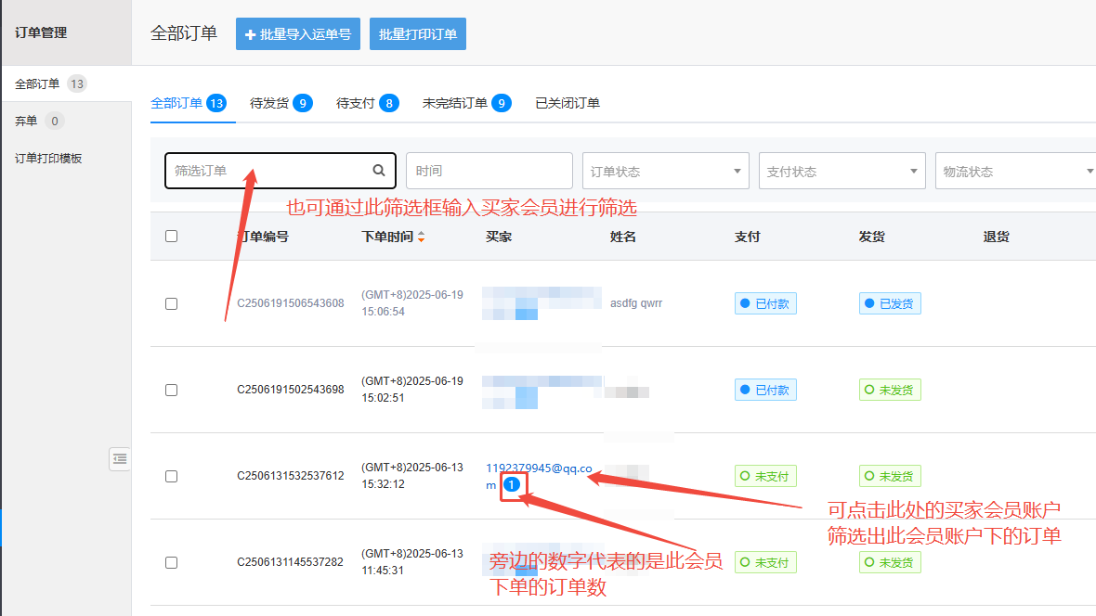Open the 订单状态 dropdown
Image resolution: width=1096 pixels, height=616 pixels.
[665, 172]
